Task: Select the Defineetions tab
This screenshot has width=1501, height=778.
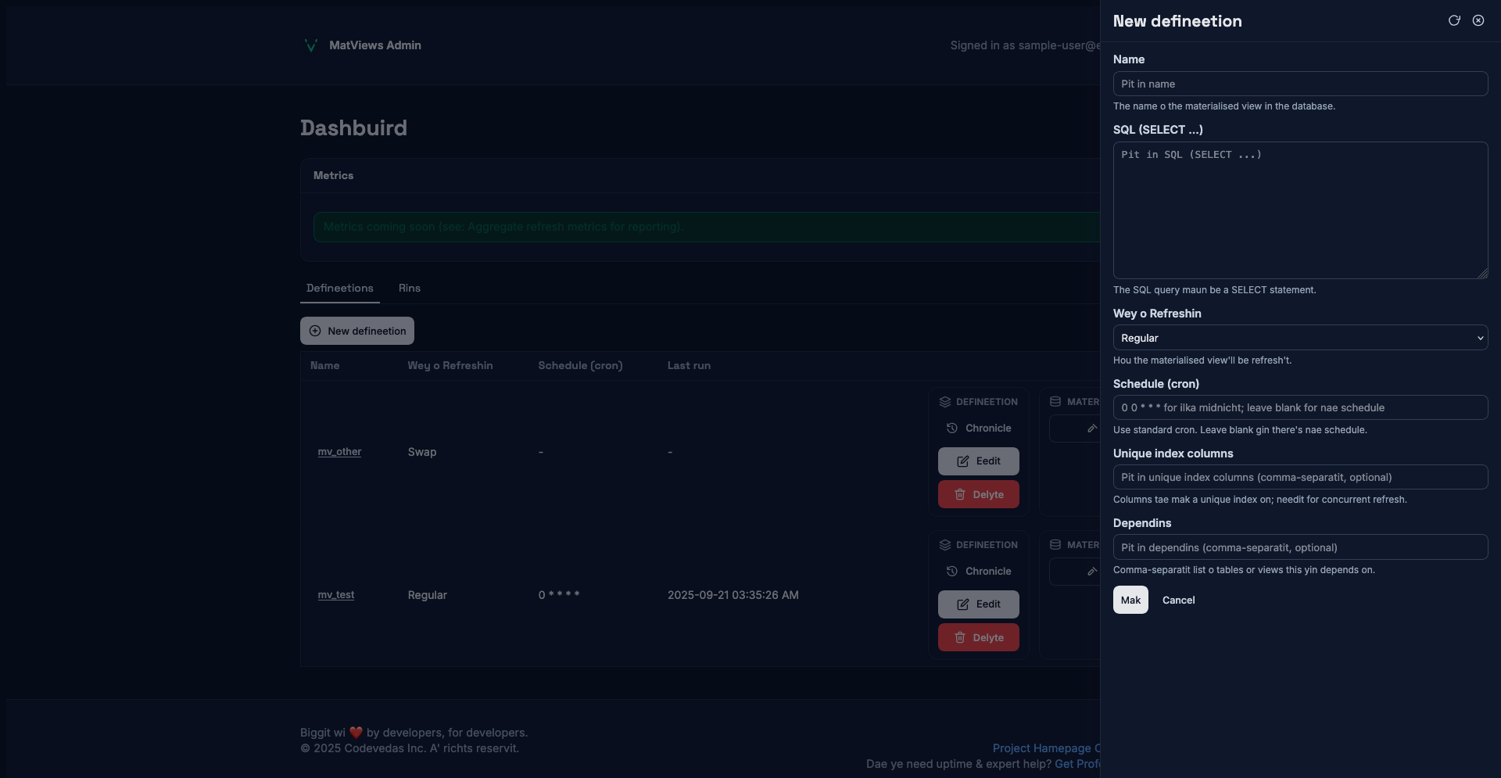Action: (x=339, y=289)
